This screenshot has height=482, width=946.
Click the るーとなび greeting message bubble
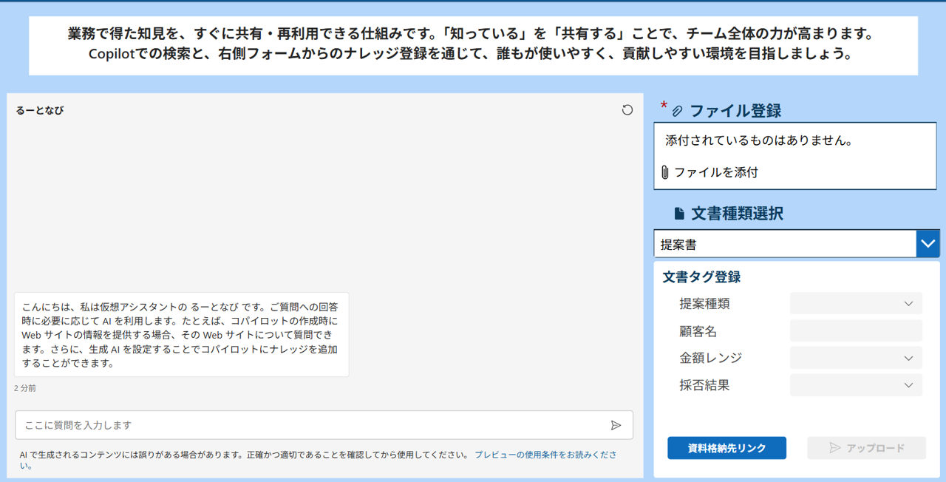[181, 335]
